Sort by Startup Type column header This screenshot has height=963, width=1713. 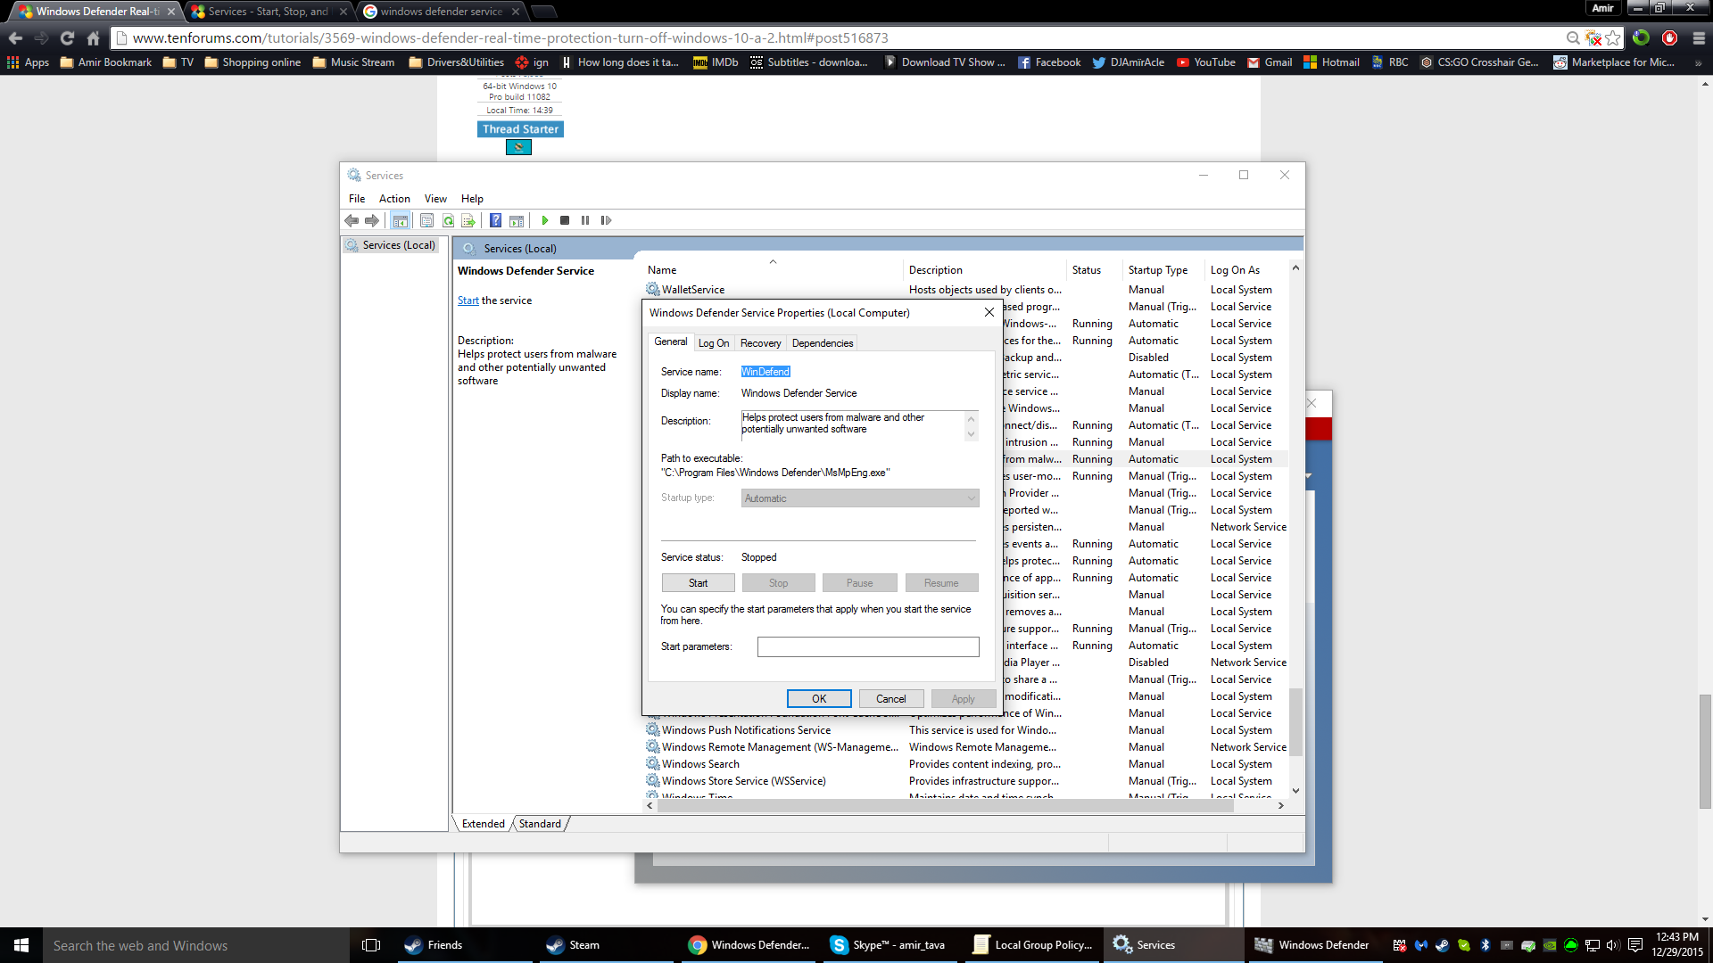click(1163, 270)
